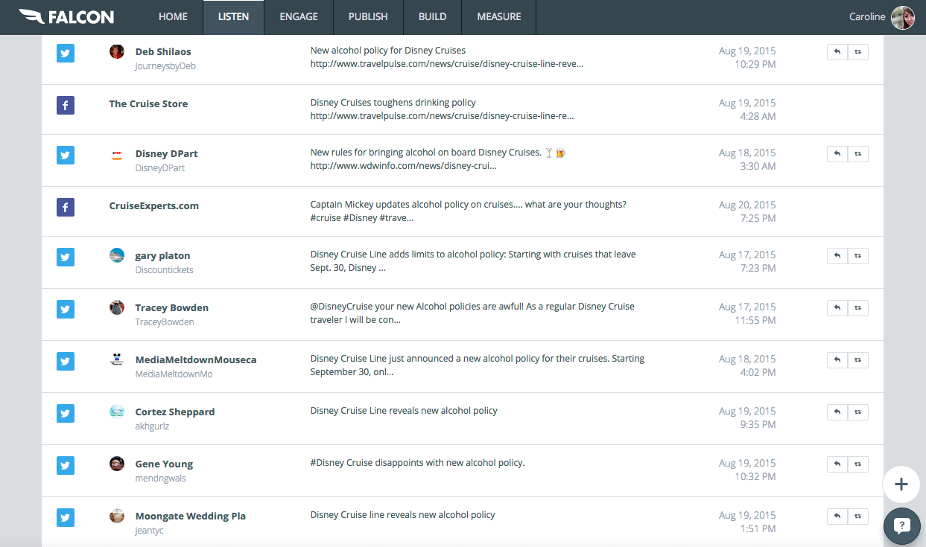This screenshot has height=547, width=926.
Task: Click Facebook icon for The Cruise Store
Action: coord(66,105)
